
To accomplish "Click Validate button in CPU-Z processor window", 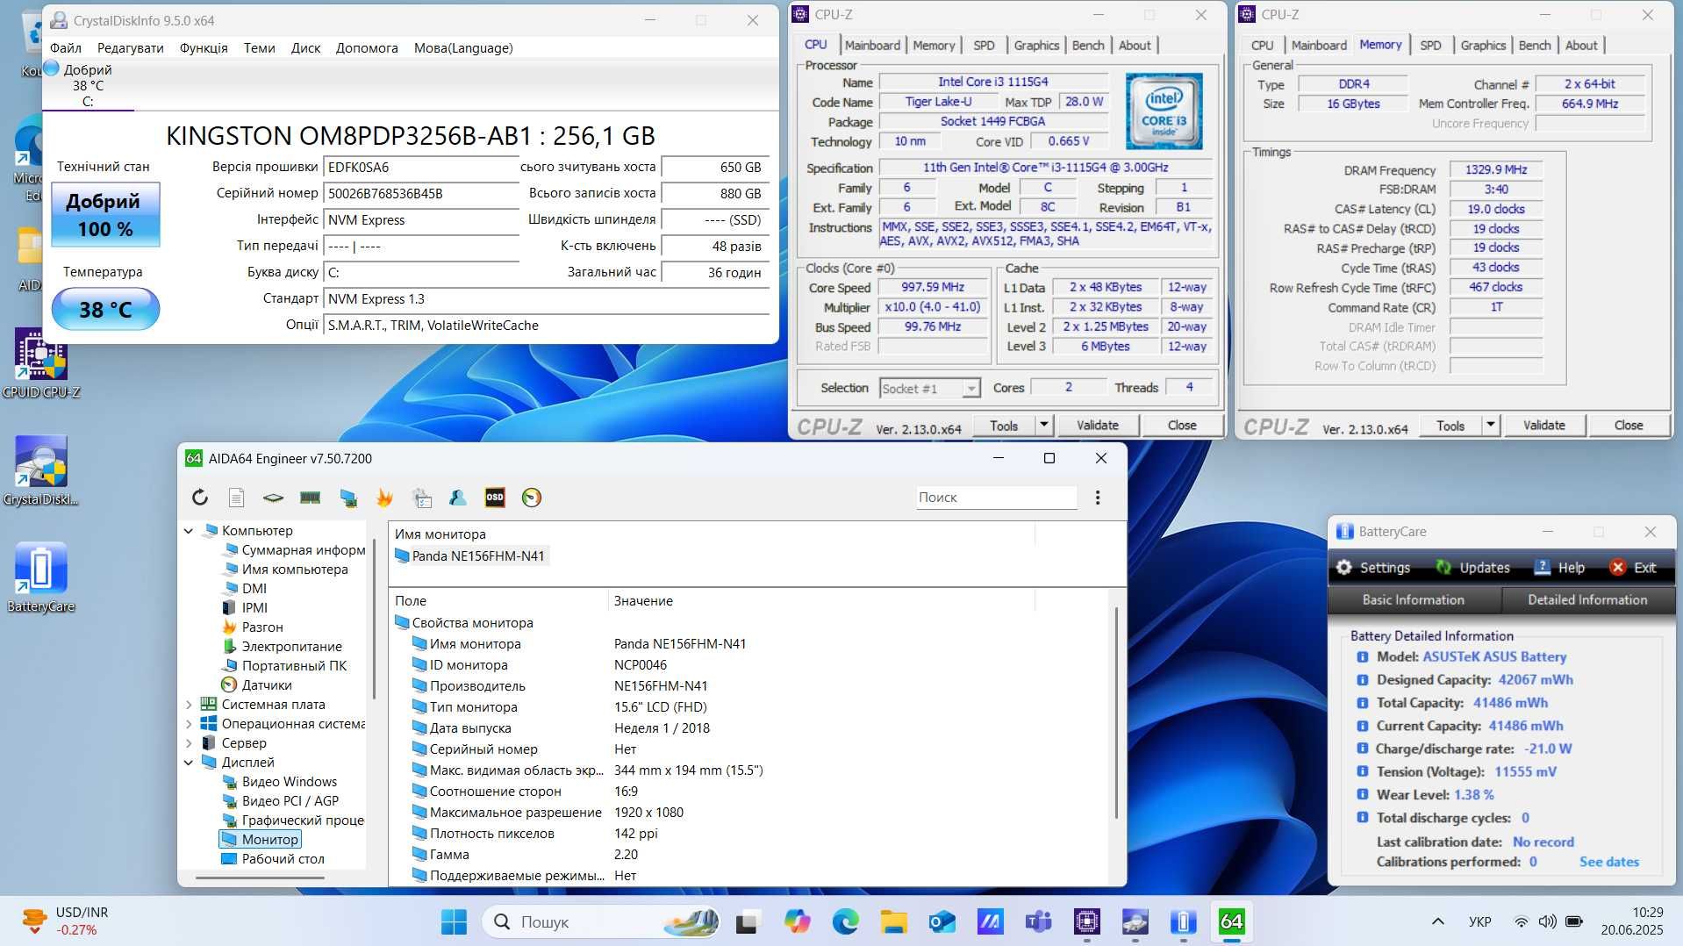I will point(1098,426).
